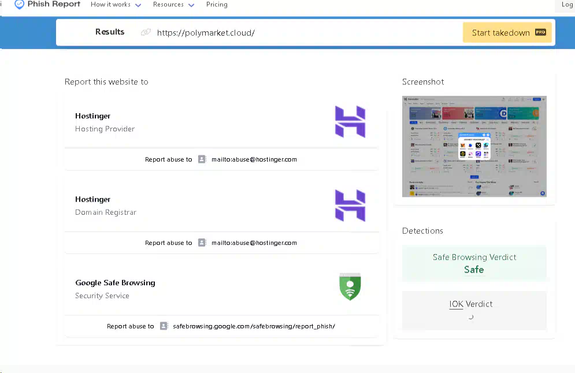Click the Hostinger logo for Hosting Provider
Viewport: 575px width, 373px height.
350,122
